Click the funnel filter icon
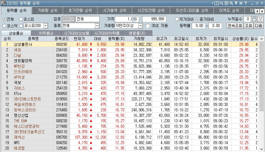 tap(260, 19)
